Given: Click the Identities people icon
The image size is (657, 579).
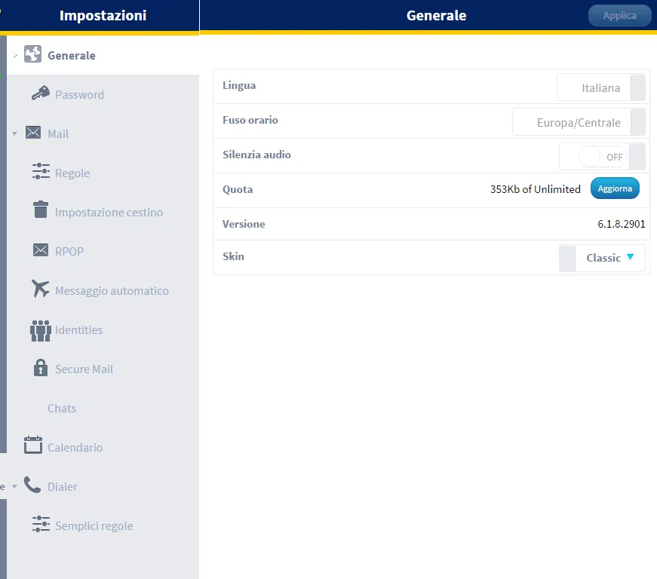Looking at the screenshot, I should point(40,329).
